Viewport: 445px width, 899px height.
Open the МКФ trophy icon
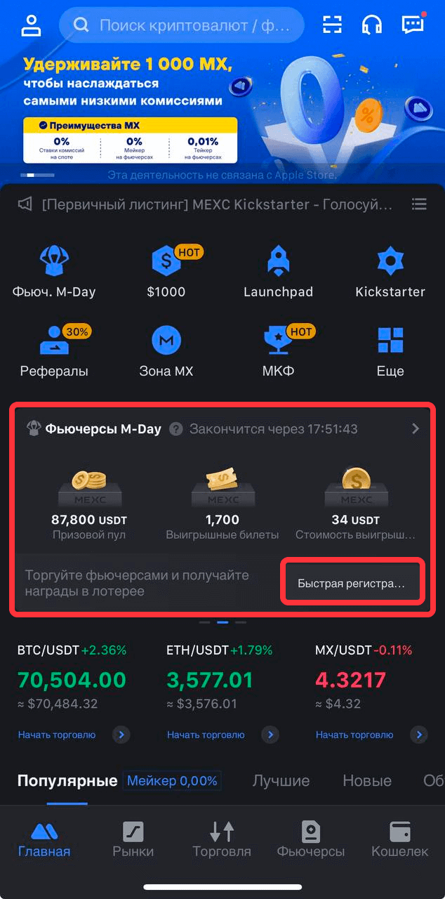pyautogui.click(x=278, y=341)
